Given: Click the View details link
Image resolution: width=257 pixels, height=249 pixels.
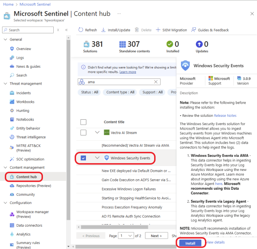Looking at the screenshot, I should tap(215, 242).
